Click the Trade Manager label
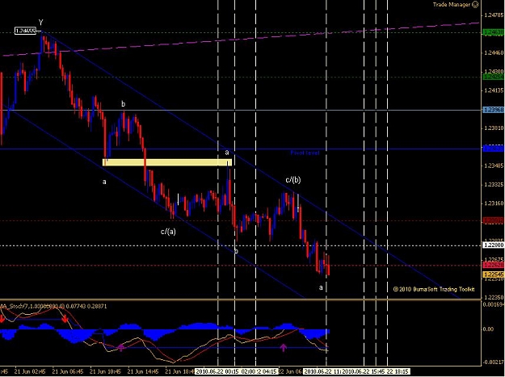The height and width of the screenshot is (377, 505). click(452, 5)
